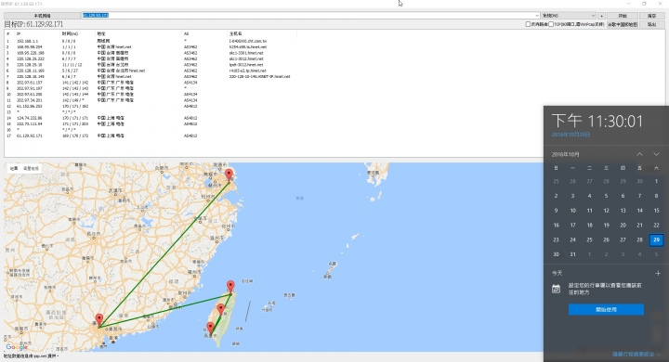
Task: Select hop 8 row 202.97.61.157
Action: (150, 83)
